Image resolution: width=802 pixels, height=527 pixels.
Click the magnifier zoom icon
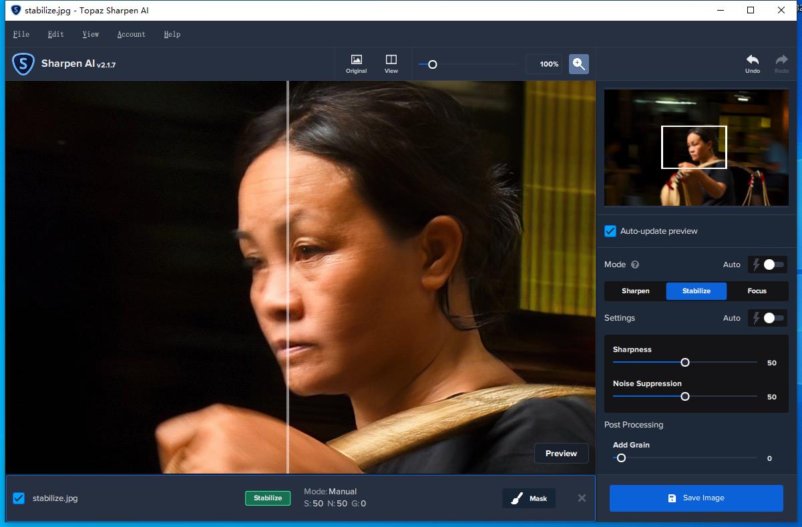pyautogui.click(x=578, y=64)
